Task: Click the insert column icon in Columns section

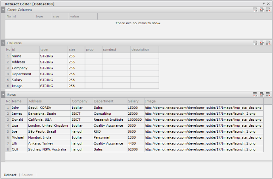Action: tap(262, 43)
